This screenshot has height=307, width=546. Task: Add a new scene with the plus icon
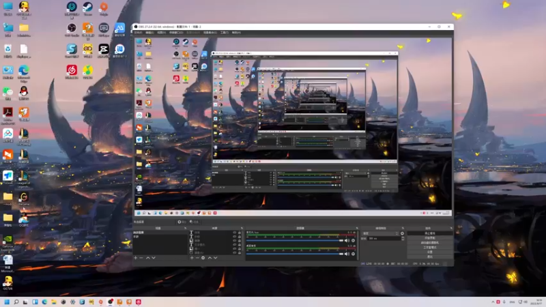click(x=136, y=258)
